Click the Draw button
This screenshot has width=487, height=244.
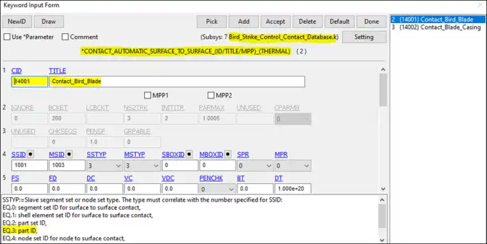pyautogui.click(x=49, y=21)
